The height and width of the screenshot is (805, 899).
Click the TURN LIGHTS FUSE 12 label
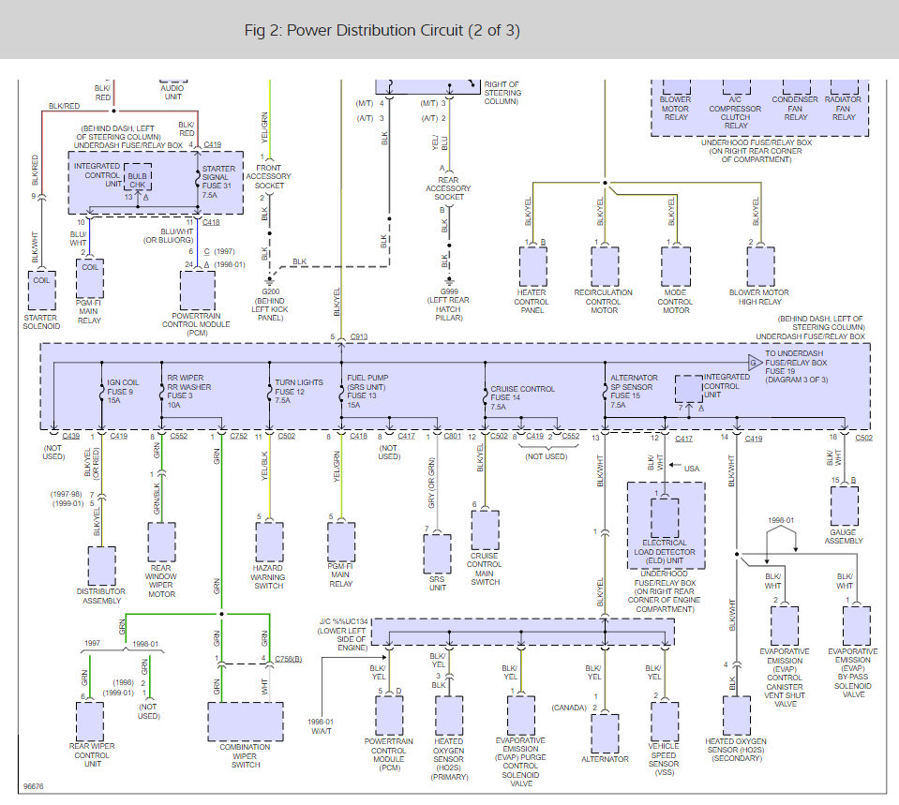(298, 392)
